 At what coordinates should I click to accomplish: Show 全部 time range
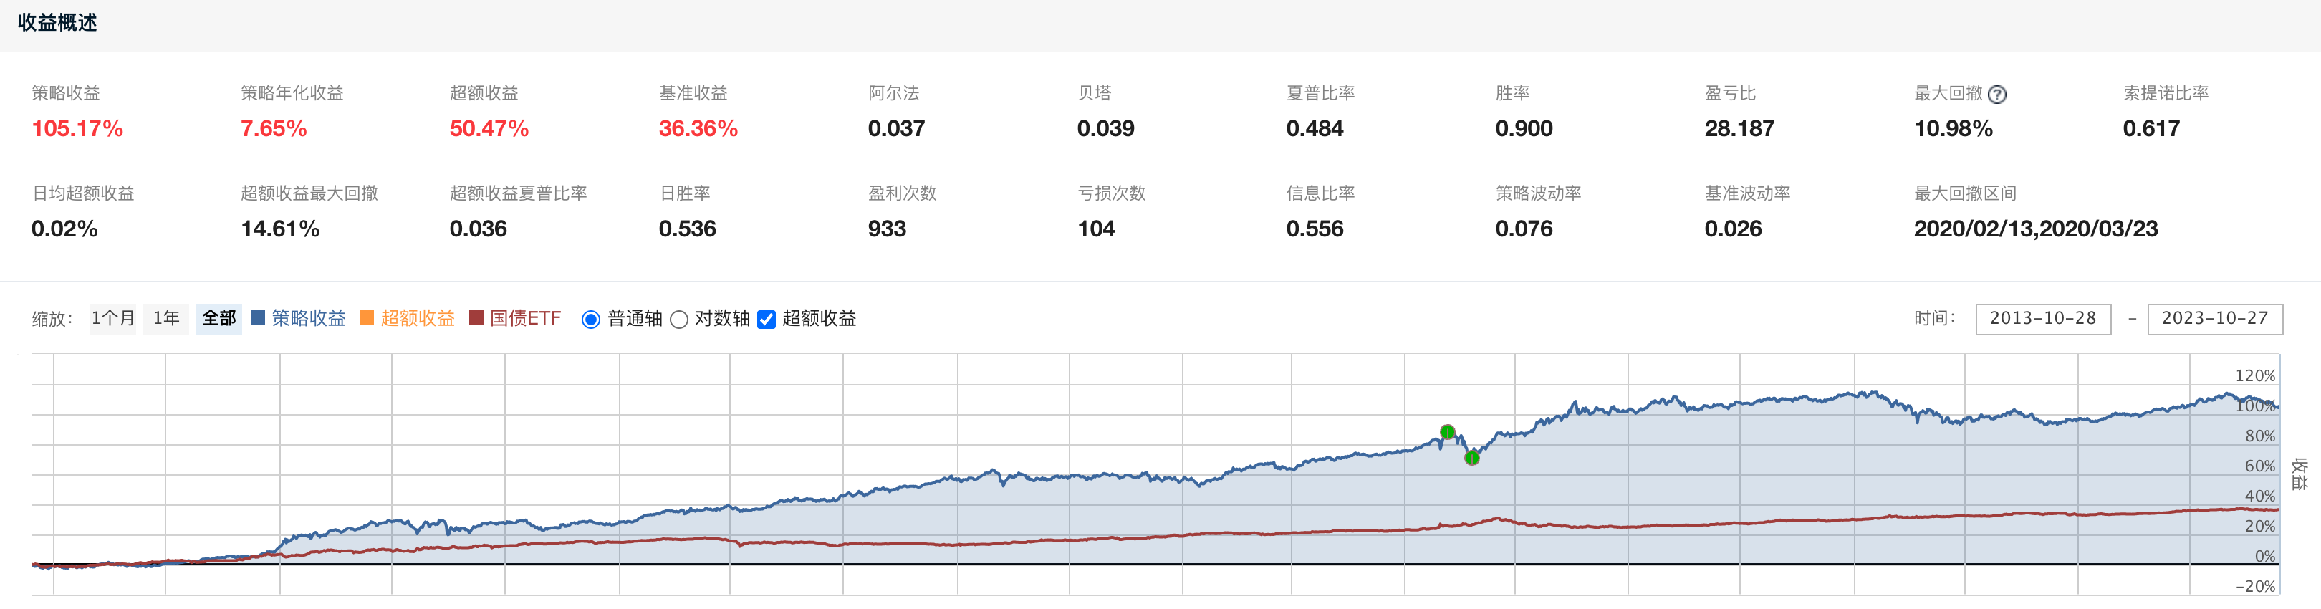[219, 318]
